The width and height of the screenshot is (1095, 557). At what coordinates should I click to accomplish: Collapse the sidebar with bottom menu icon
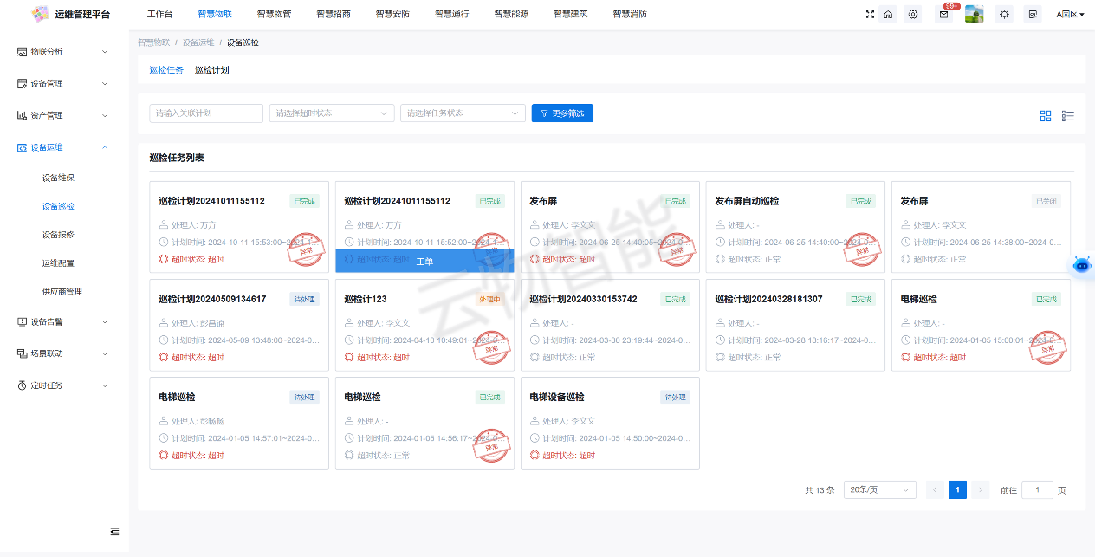pos(114,531)
